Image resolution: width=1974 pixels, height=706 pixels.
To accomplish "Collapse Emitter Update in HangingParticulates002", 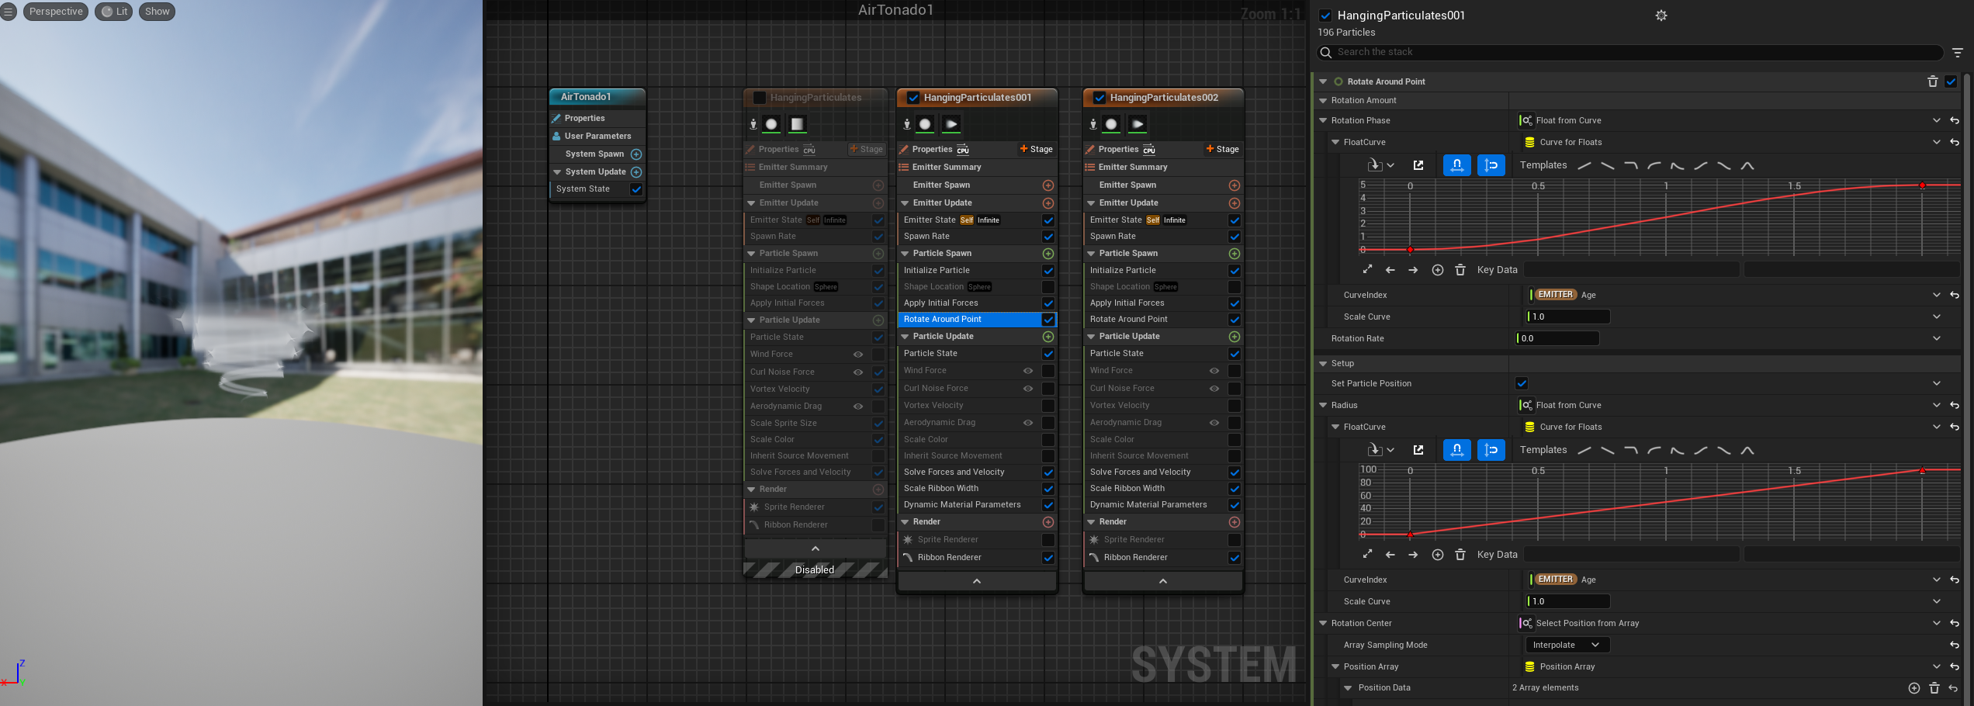I will [x=1091, y=203].
